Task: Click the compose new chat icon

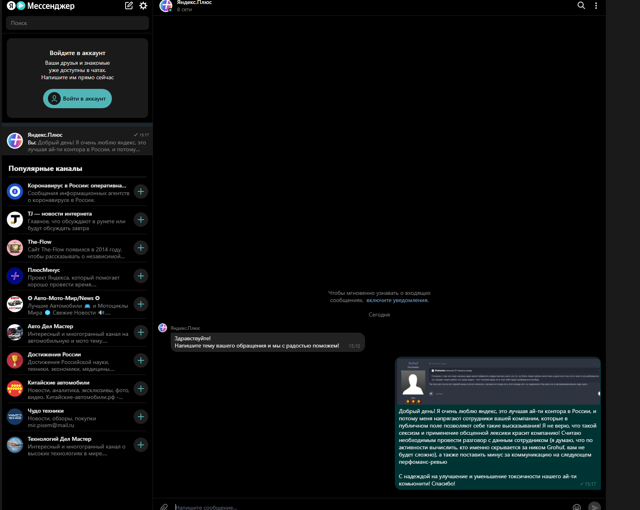Action: (x=129, y=6)
